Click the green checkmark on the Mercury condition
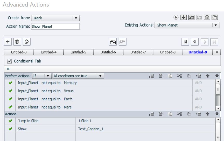This screenshot has height=141, width=224. 10,83
